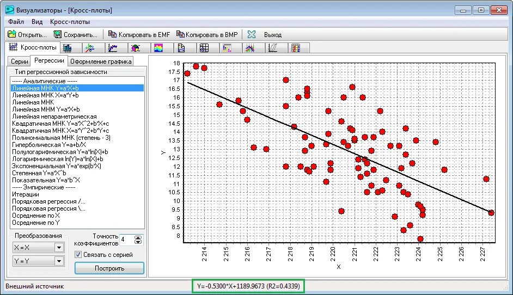This screenshot has height=295, width=513.
Task: Click Копировать в EMF toolbar label
Action: (144, 35)
